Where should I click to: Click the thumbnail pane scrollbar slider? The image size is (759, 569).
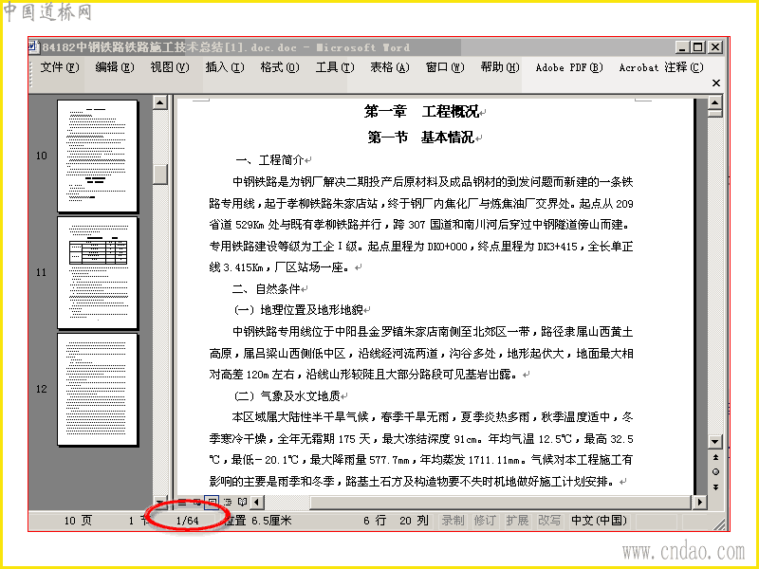[160, 174]
